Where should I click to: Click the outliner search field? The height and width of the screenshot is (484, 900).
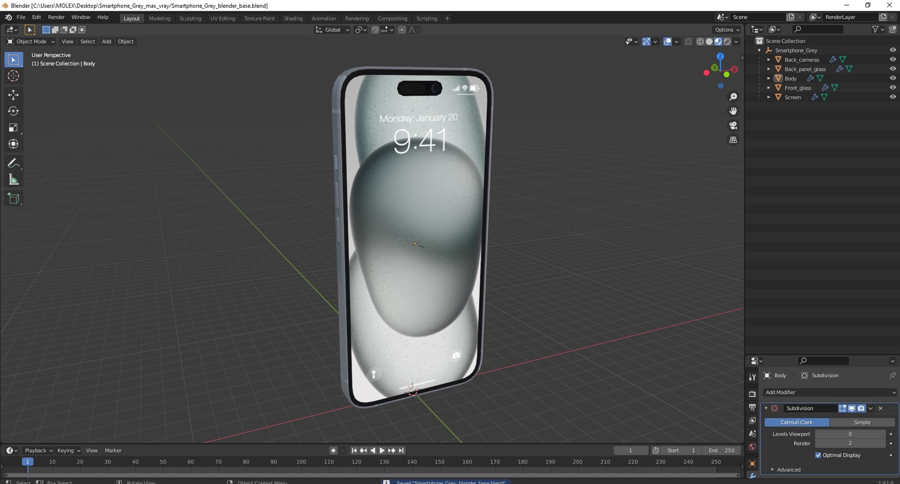pyautogui.click(x=817, y=30)
